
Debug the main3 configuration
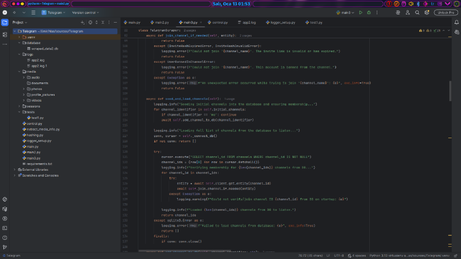pos(369,13)
